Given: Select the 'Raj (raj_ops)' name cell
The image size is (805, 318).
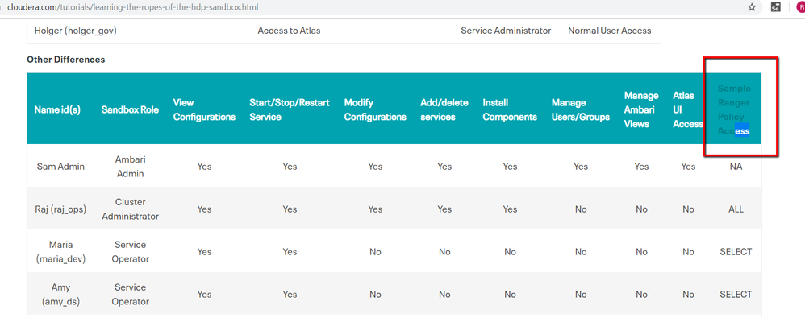Looking at the screenshot, I should point(60,209).
